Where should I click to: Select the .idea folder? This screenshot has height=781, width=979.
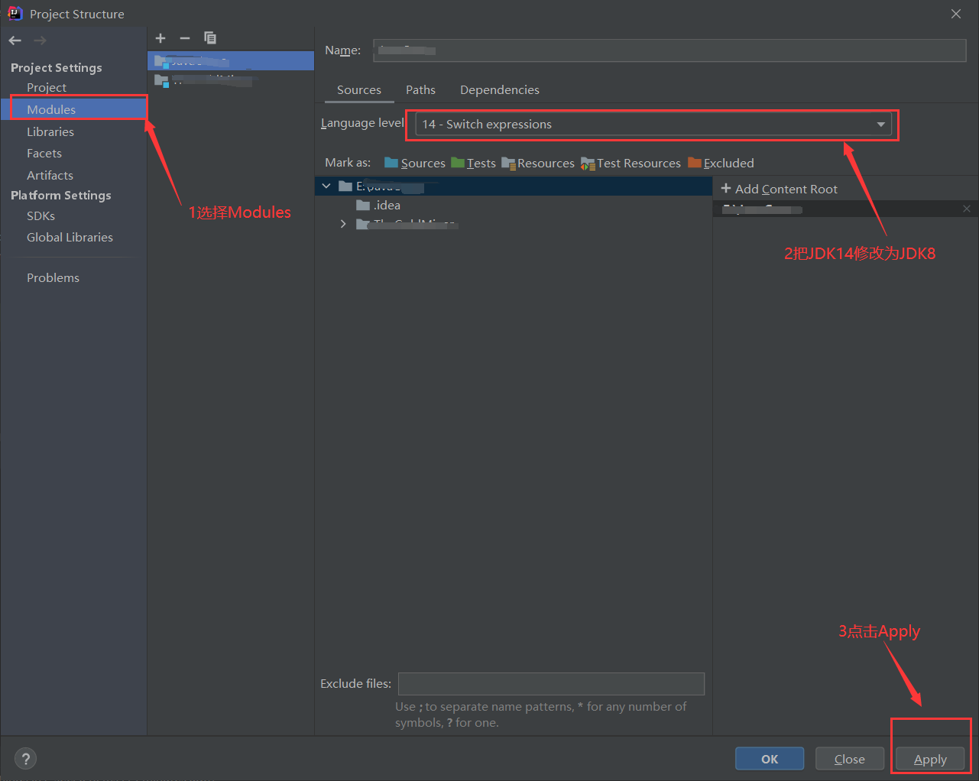(x=378, y=205)
